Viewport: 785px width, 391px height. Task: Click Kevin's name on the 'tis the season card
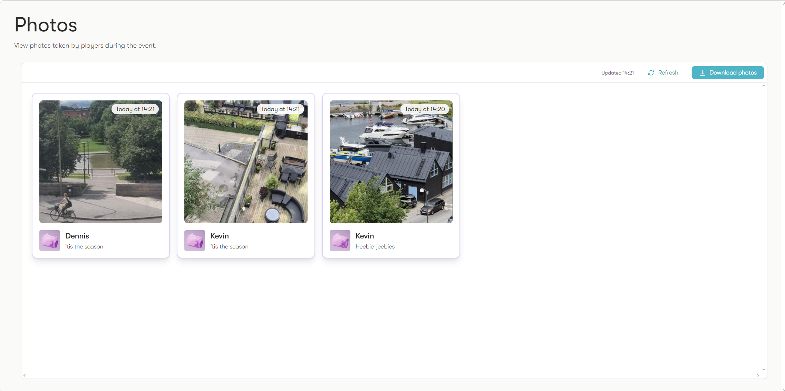pos(220,236)
